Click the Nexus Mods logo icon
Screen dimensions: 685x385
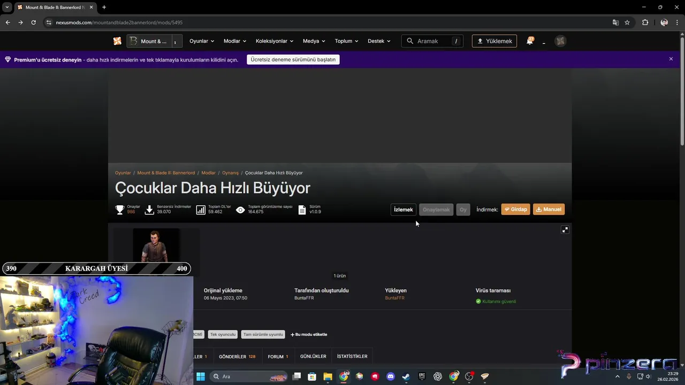pyautogui.click(x=117, y=41)
